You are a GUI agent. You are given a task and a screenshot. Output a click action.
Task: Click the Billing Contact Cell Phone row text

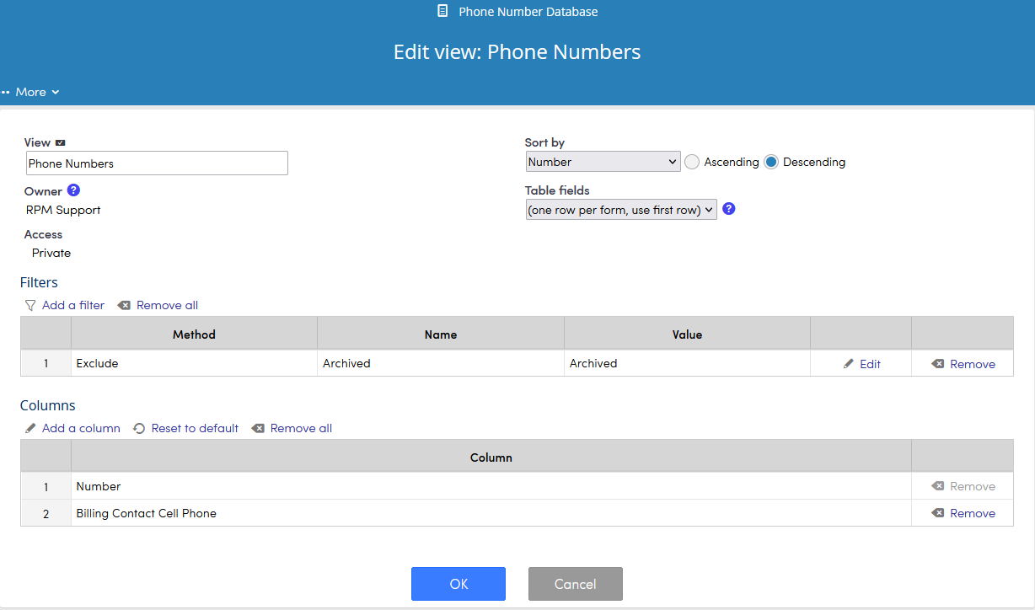146,513
